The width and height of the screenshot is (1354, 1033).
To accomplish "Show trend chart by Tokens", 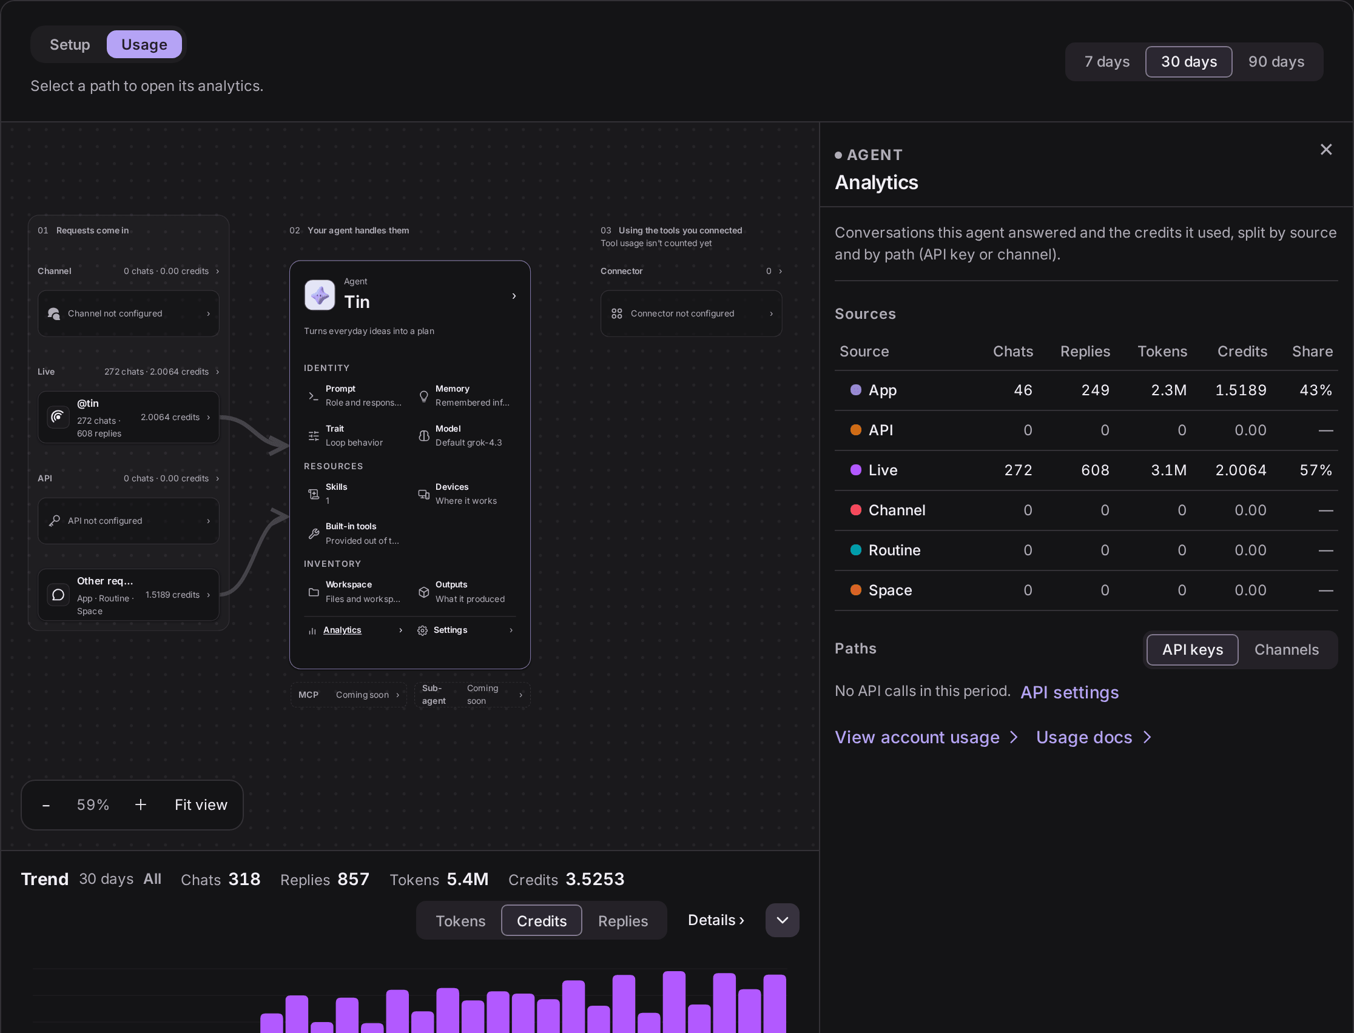I will click(460, 920).
